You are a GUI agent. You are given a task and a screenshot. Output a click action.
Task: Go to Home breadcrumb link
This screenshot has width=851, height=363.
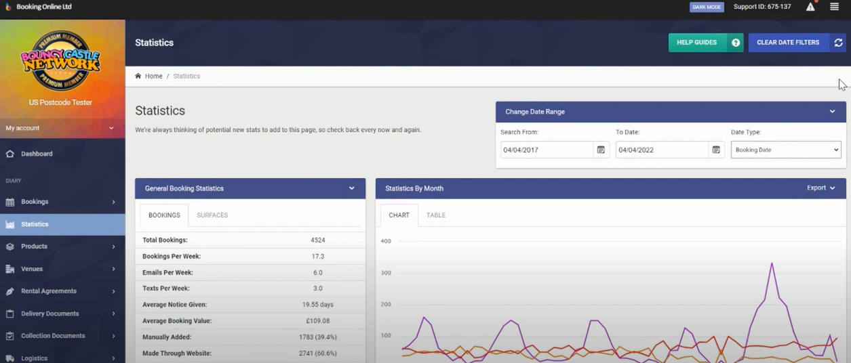coord(153,76)
